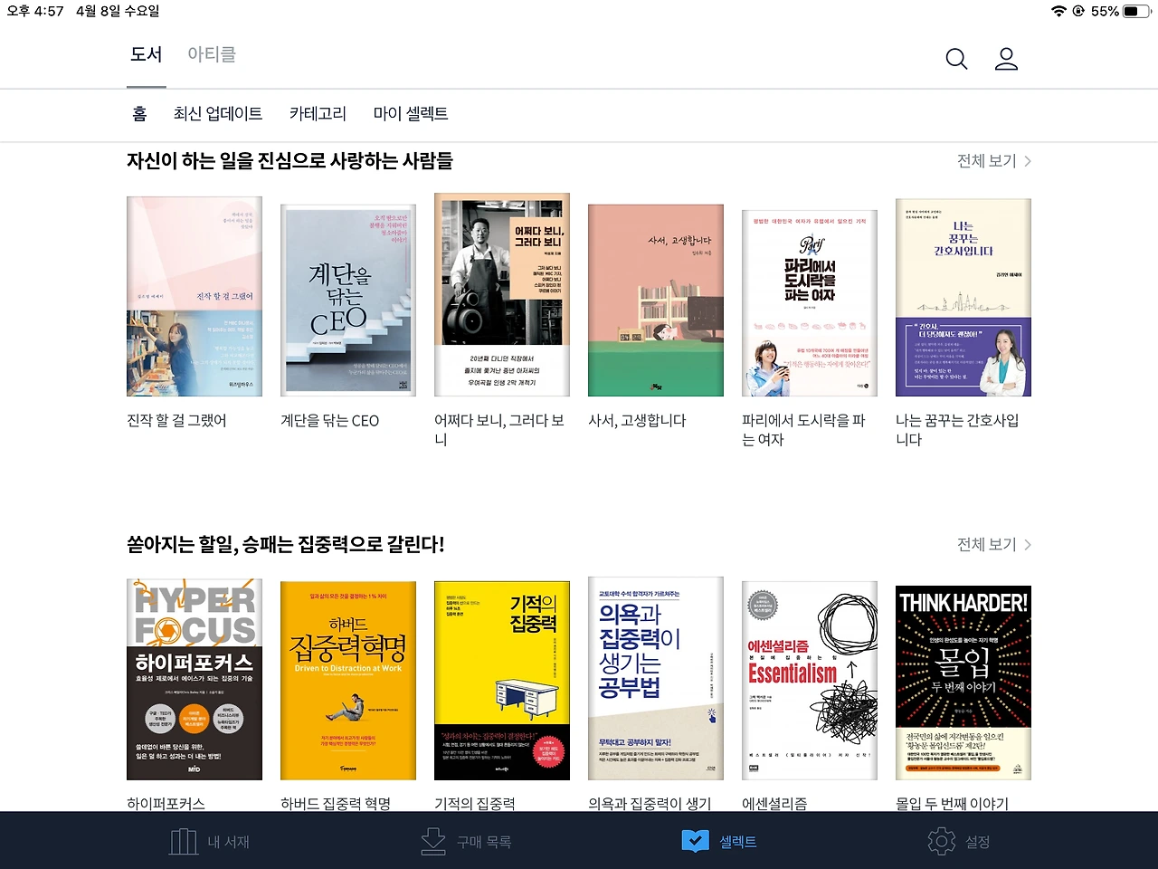
Task: Open the 최신 업데이트 tab
Action: point(218,114)
